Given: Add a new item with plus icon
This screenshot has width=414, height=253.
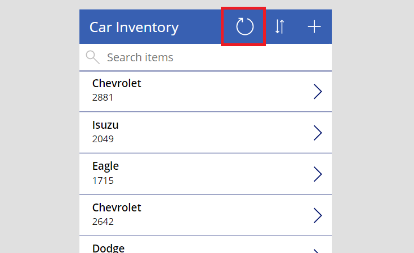Looking at the screenshot, I should coord(314,26).
